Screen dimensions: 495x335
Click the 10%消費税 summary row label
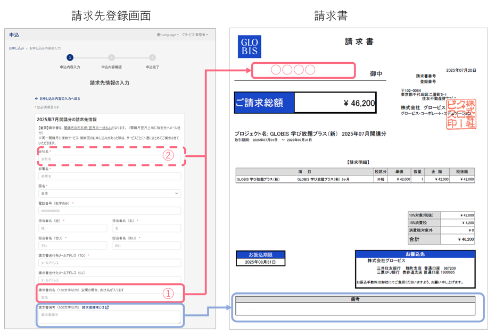click(424, 223)
